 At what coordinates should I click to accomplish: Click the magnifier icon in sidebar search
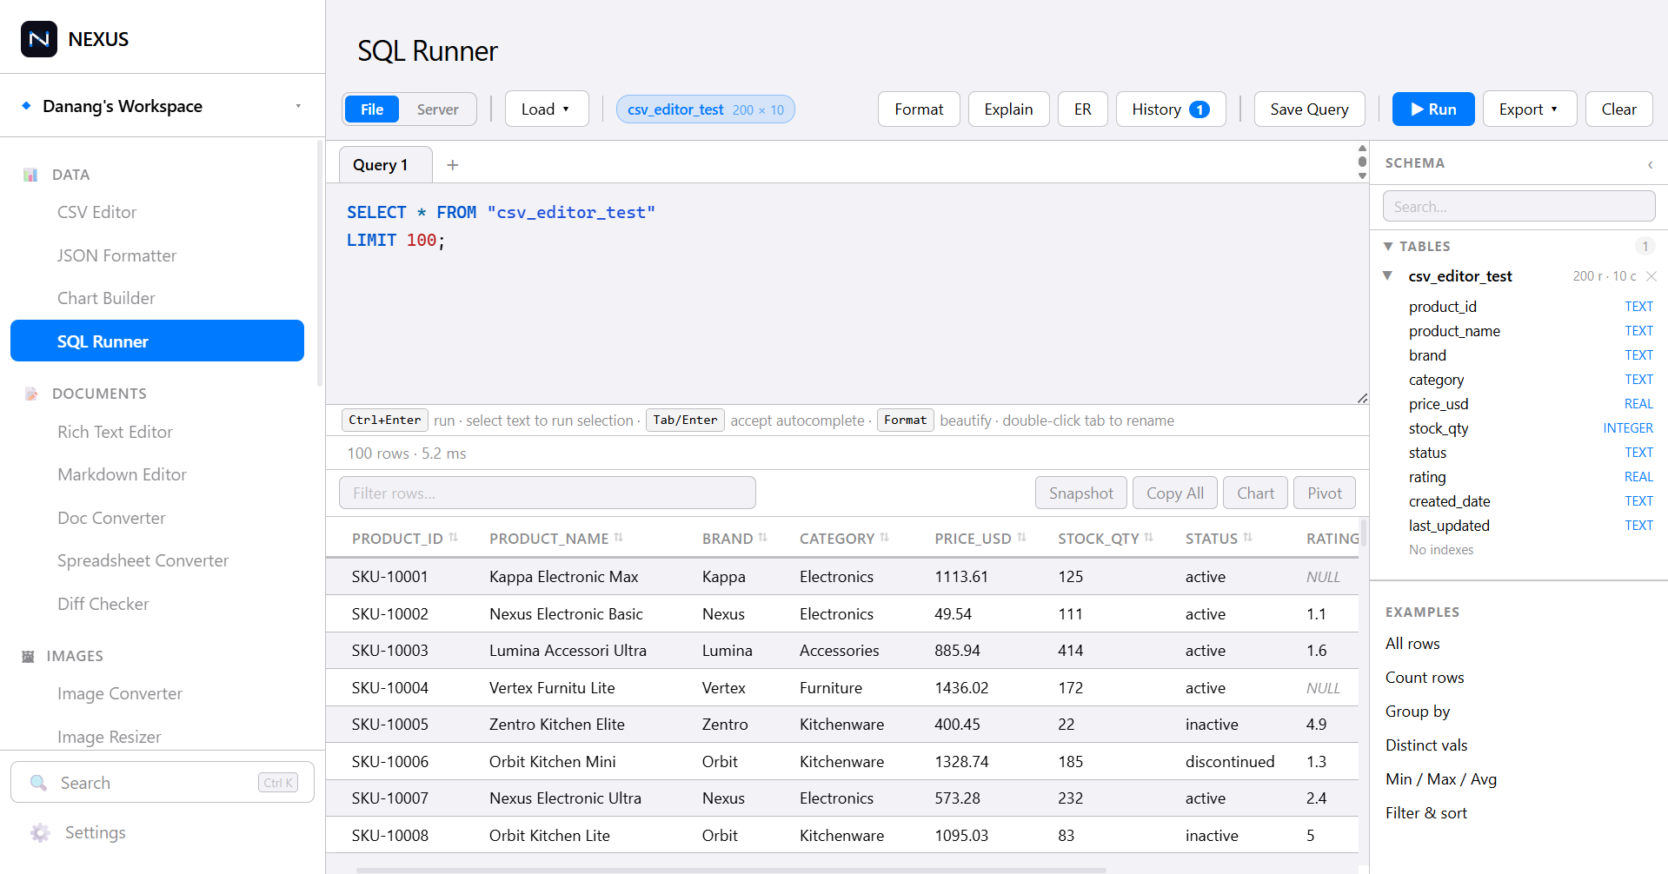pyautogui.click(x=38, y=783)
